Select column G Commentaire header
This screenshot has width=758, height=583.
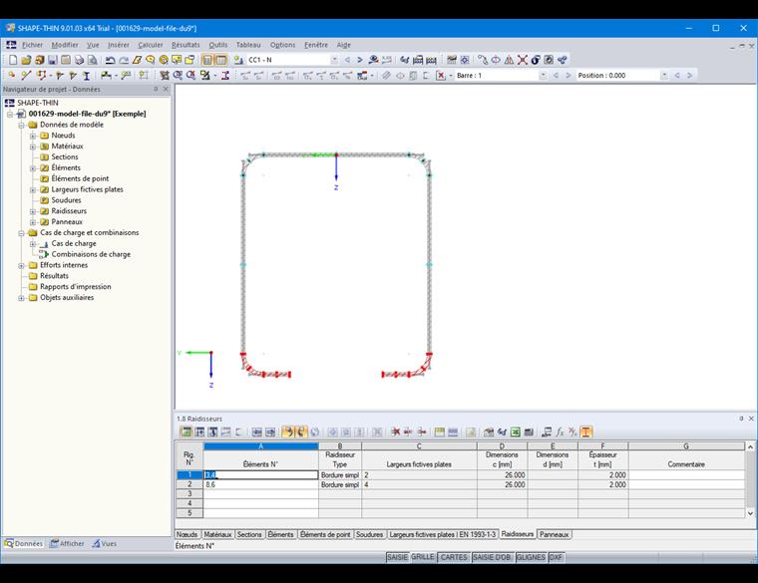point(686,446)
